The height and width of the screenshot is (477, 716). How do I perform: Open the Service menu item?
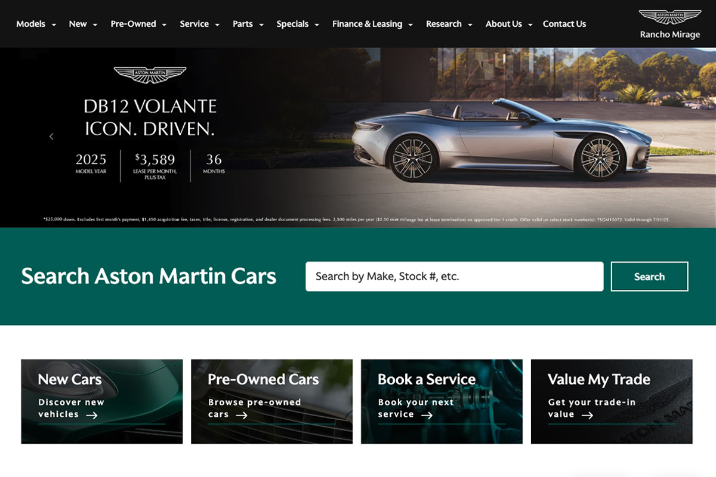coord(200,24)
